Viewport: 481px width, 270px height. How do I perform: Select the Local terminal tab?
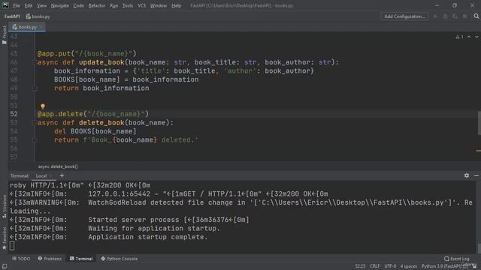tap(41, 175)
